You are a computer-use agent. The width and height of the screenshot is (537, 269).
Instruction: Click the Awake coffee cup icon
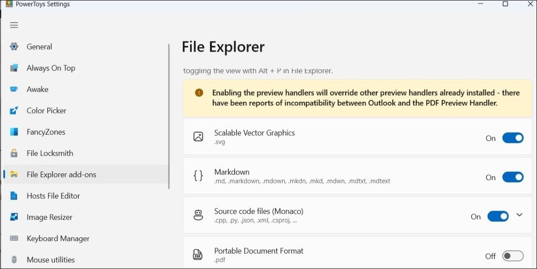click(x=14, y=89)
